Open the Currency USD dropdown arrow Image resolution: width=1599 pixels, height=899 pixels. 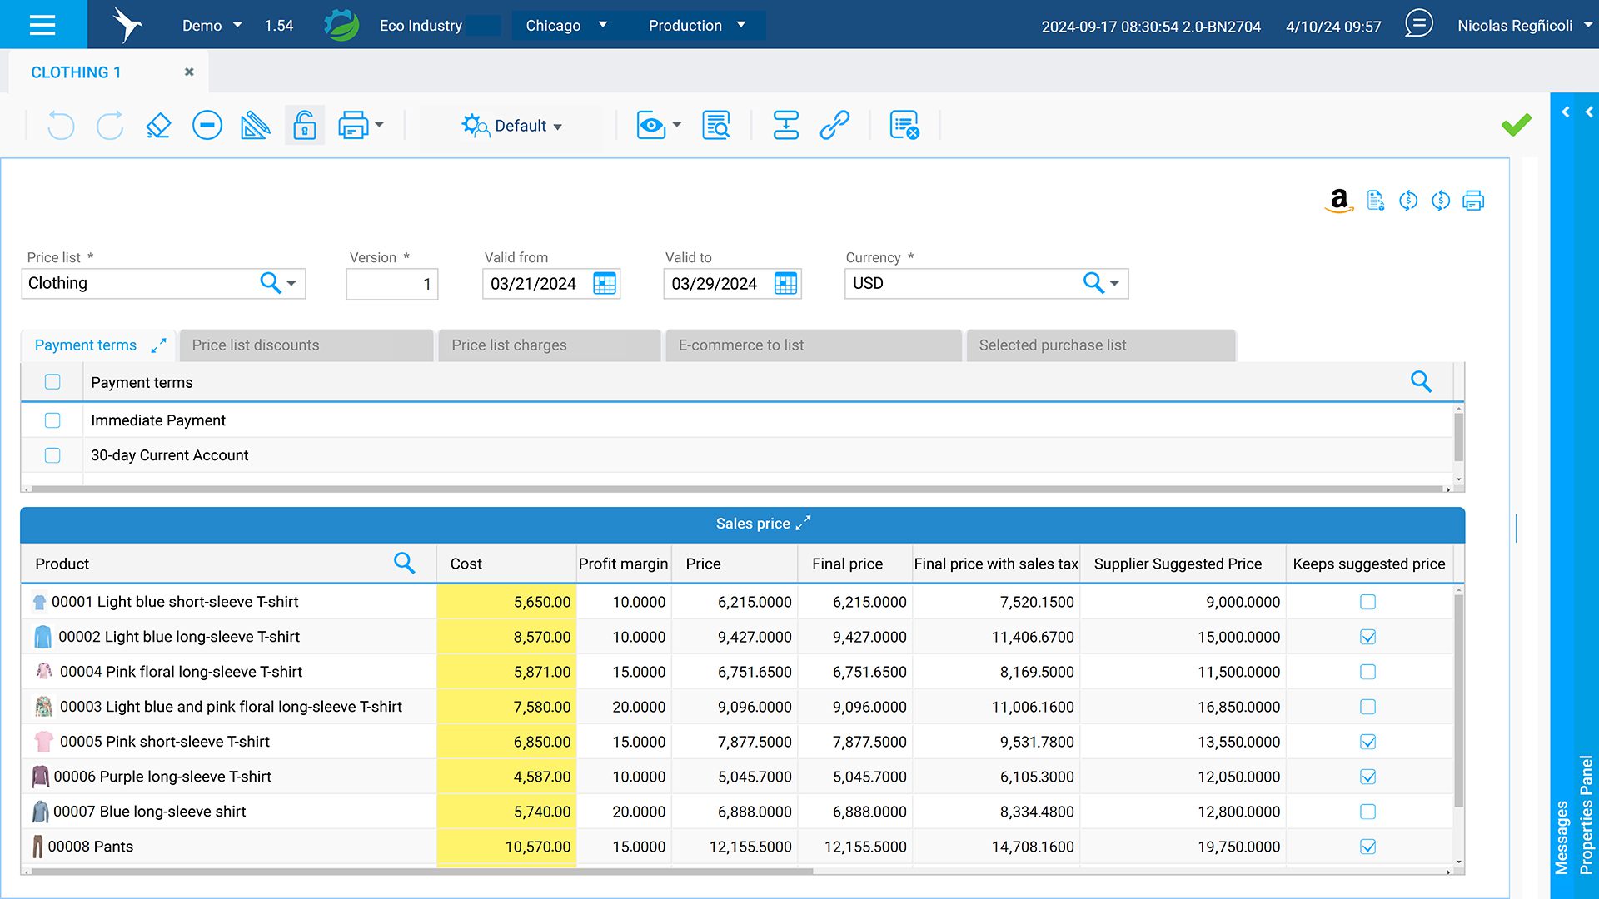tap(1114, 284)
